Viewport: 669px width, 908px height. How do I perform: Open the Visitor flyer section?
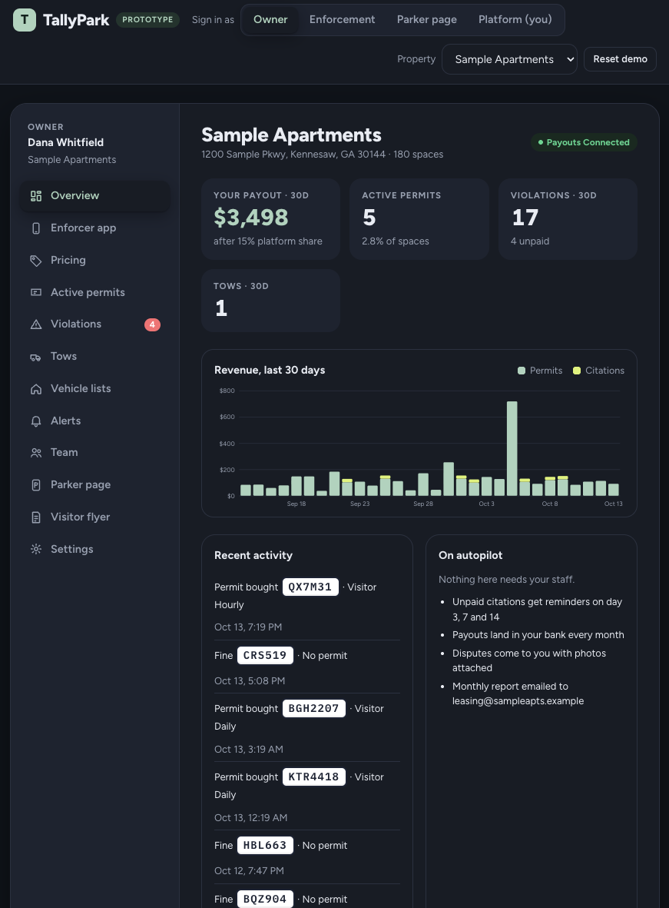point(95,517)
